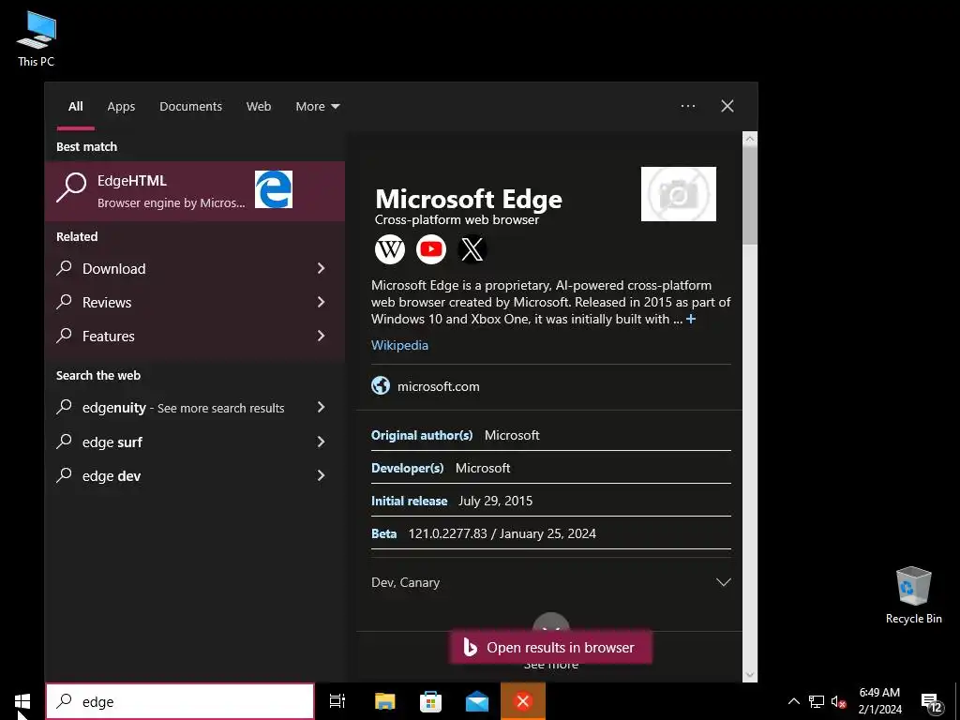Click the preview pane scrollbar up arrow
Image resolution: width=960 pixels, height=720 pixels.
pyautogui.click(x=750, y=139)
